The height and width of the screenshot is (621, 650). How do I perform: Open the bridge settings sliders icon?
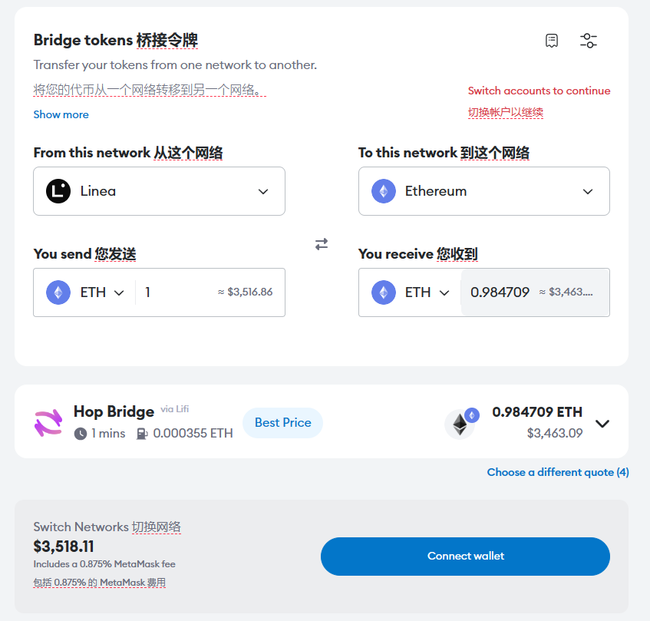click(588, 41)
